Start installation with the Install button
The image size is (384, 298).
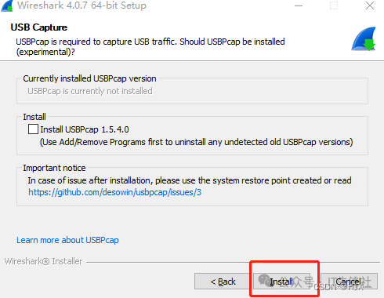pyautogui.click(x=281, y=282)
